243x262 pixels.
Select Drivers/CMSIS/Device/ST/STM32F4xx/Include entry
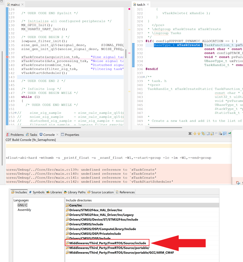pyautogui.click(x=142, y=220)
